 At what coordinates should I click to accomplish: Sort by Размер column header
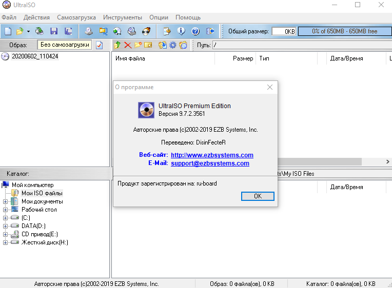235,58
